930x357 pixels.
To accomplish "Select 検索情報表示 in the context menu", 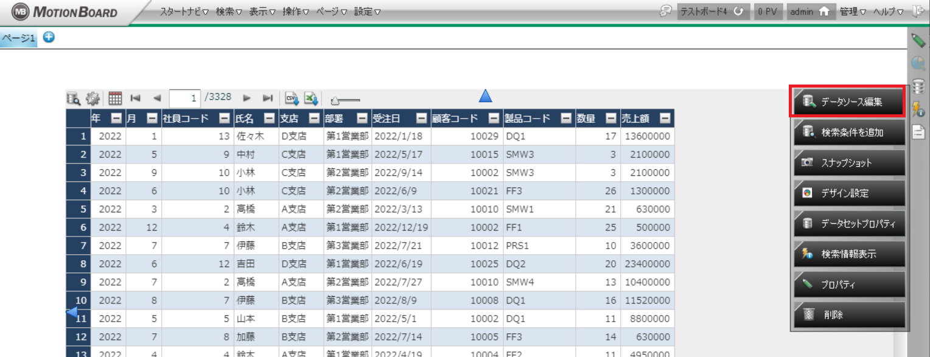I will tap(849, 254).
